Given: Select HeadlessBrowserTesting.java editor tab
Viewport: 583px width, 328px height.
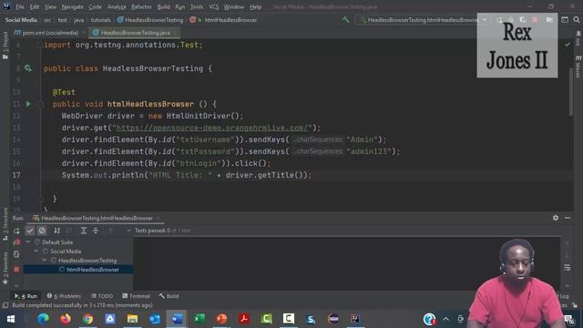Looking at the screenshot, I should (x=135, y=33).
